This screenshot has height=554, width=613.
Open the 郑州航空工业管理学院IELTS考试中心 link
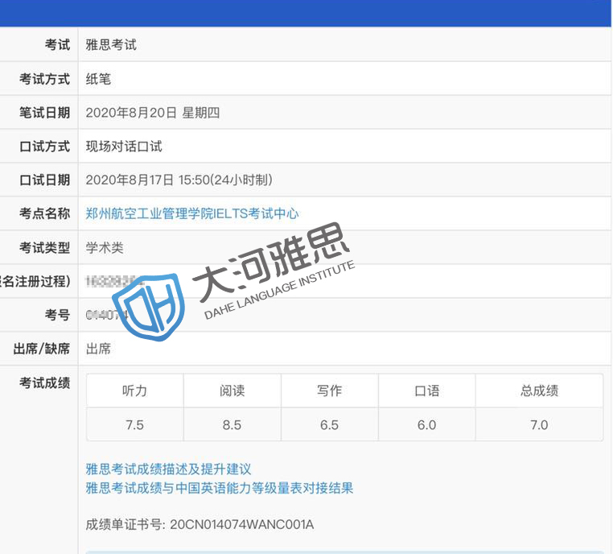192,213
